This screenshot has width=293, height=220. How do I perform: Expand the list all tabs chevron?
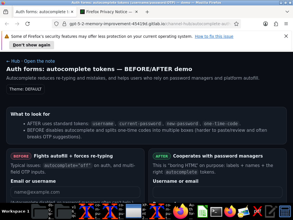point(287,12)
